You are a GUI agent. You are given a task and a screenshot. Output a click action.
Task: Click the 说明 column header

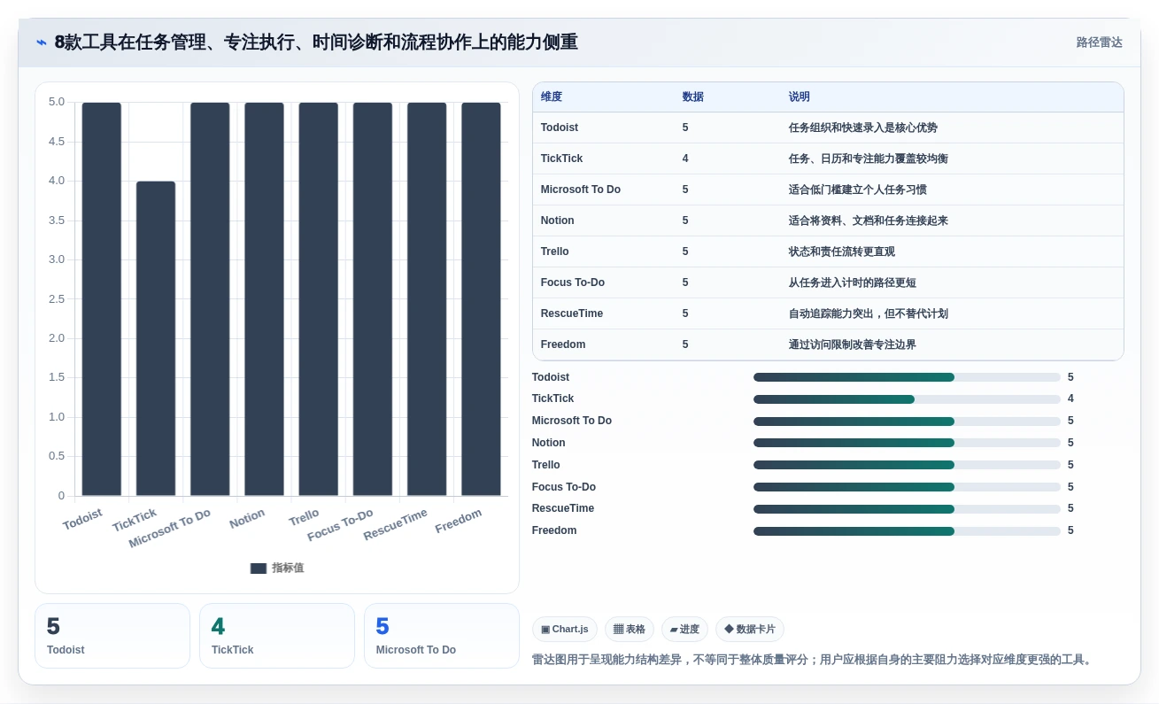[800, 97]
